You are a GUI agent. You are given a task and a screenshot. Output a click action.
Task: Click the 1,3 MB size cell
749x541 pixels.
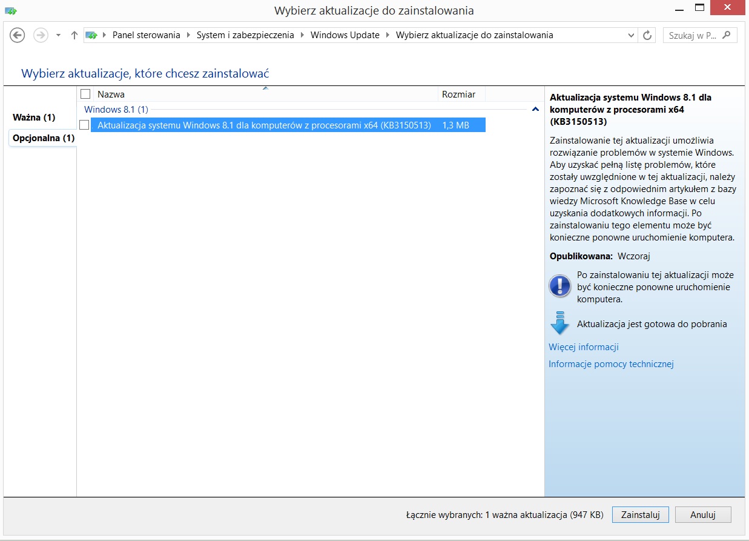pyautogui.click(x=455, y=125)
